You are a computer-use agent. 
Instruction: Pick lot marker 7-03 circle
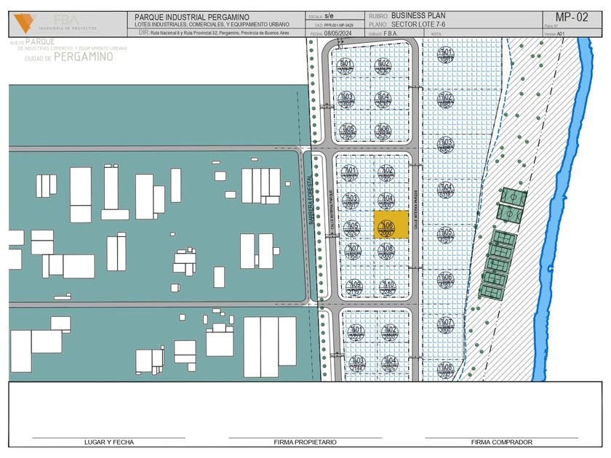pos(351,200)
